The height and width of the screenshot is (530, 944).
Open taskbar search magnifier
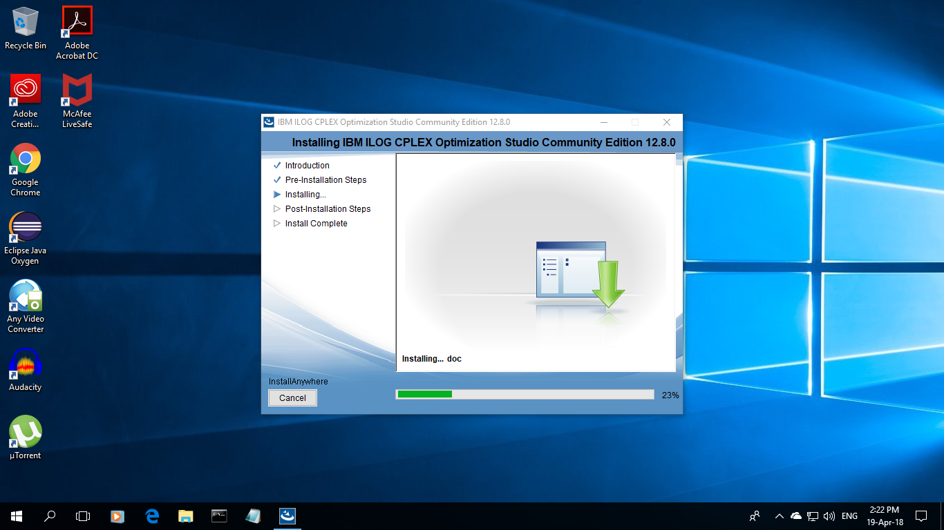[50, 516]
